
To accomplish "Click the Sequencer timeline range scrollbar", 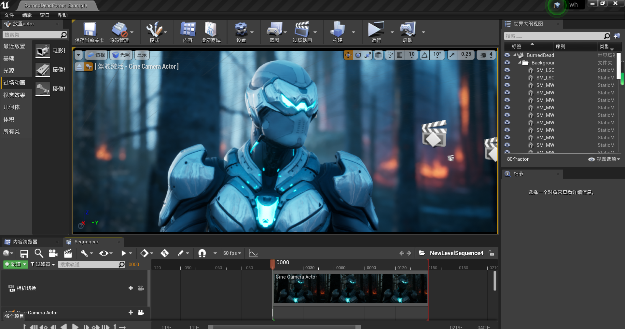I will 285,327.
